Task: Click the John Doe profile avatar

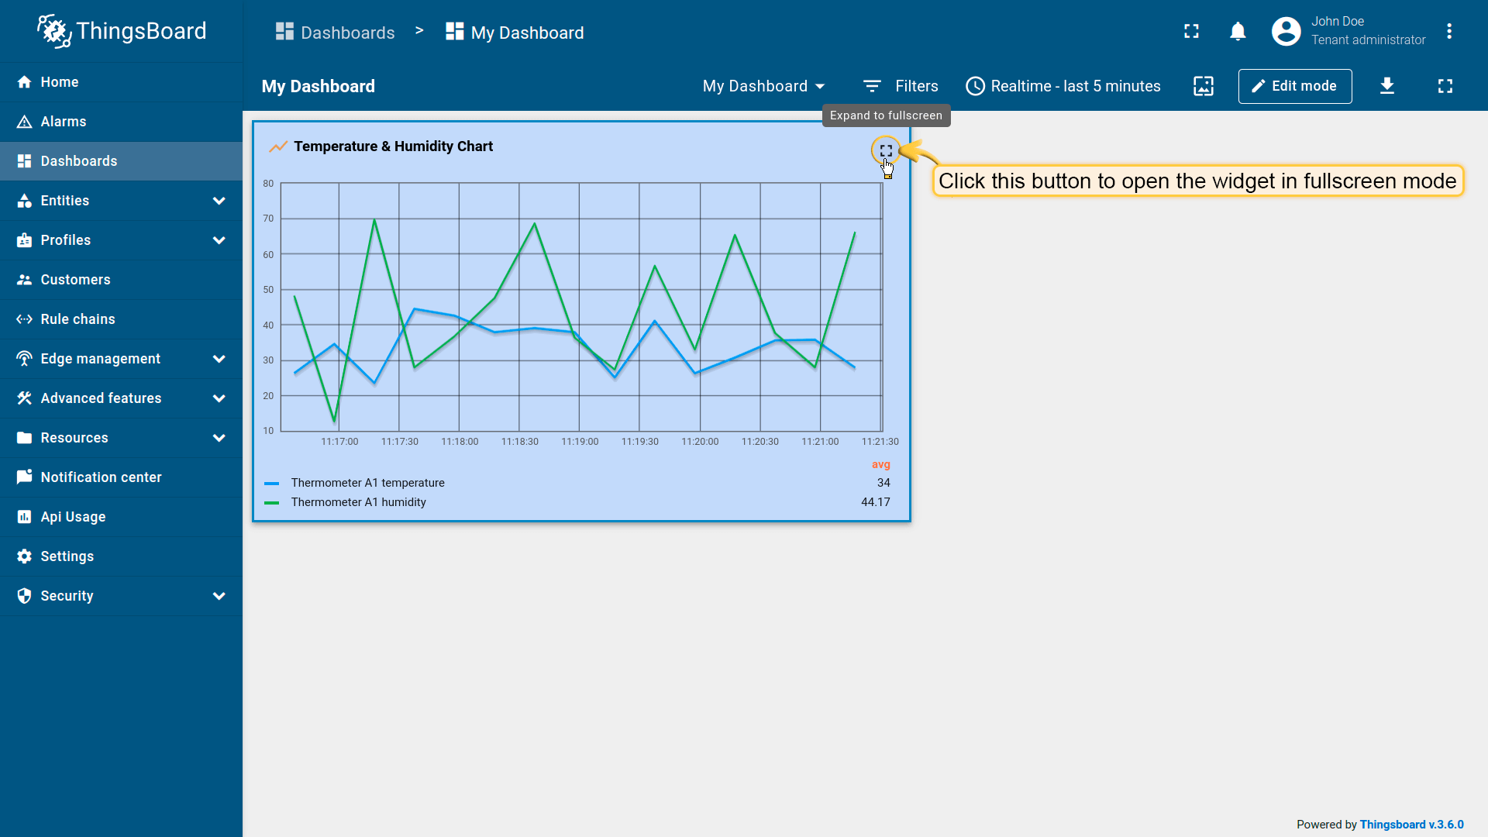Action: point(1286,32)
